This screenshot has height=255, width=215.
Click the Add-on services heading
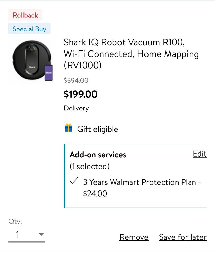[x=98, y=155]
